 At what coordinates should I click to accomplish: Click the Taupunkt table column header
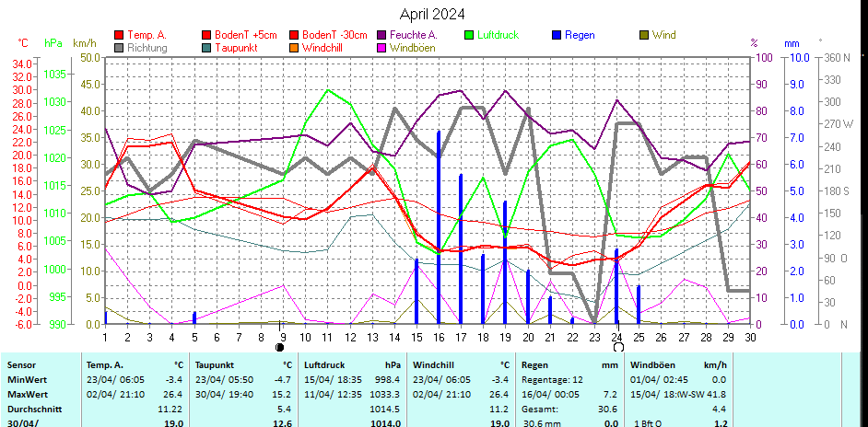[214, 365]
